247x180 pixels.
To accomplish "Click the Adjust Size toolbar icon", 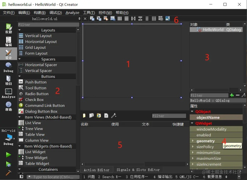I will pyautogui.click(x=168, y=19).
